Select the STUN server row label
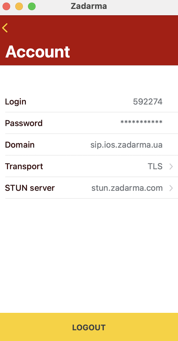The image size is (178, 341). (x=30, y=188)
